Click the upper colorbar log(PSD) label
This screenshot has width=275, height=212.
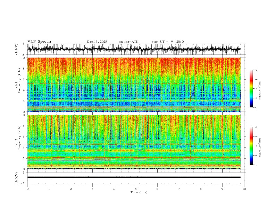coord(260,90)
